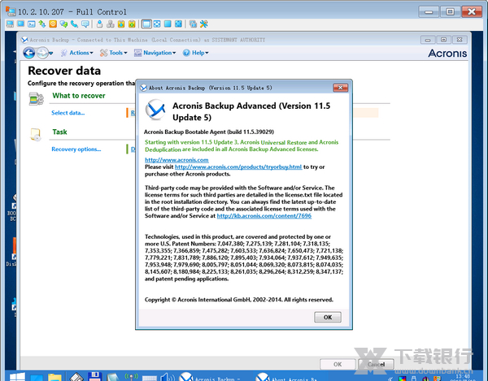This screenshot has width=488, height=381.
Task: Click the Acronis brand logo at top right
Action: (x=447, y=53)
